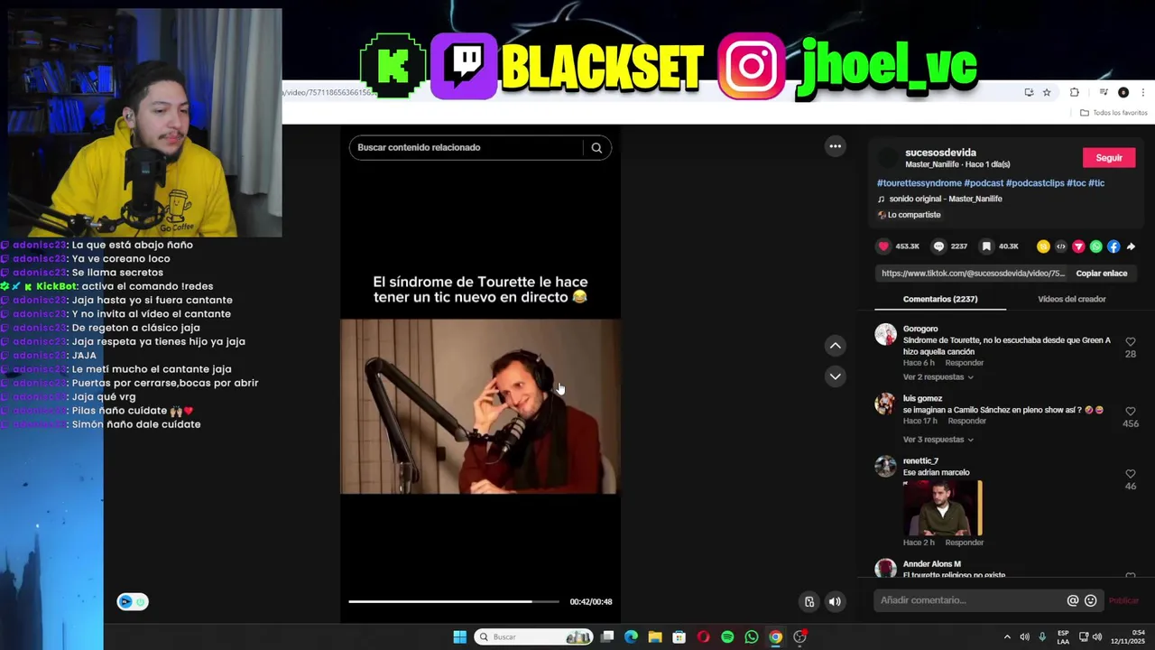The height and width of the screenshot is (650, 1155).
Task: Open 'Todos los favoritos' bookmarks folder
Action: click(1113, 113)
